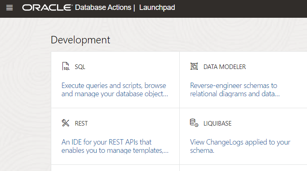Click the SQL file icon
This screenshot has width=307, height=171.
tap(66, 66)
